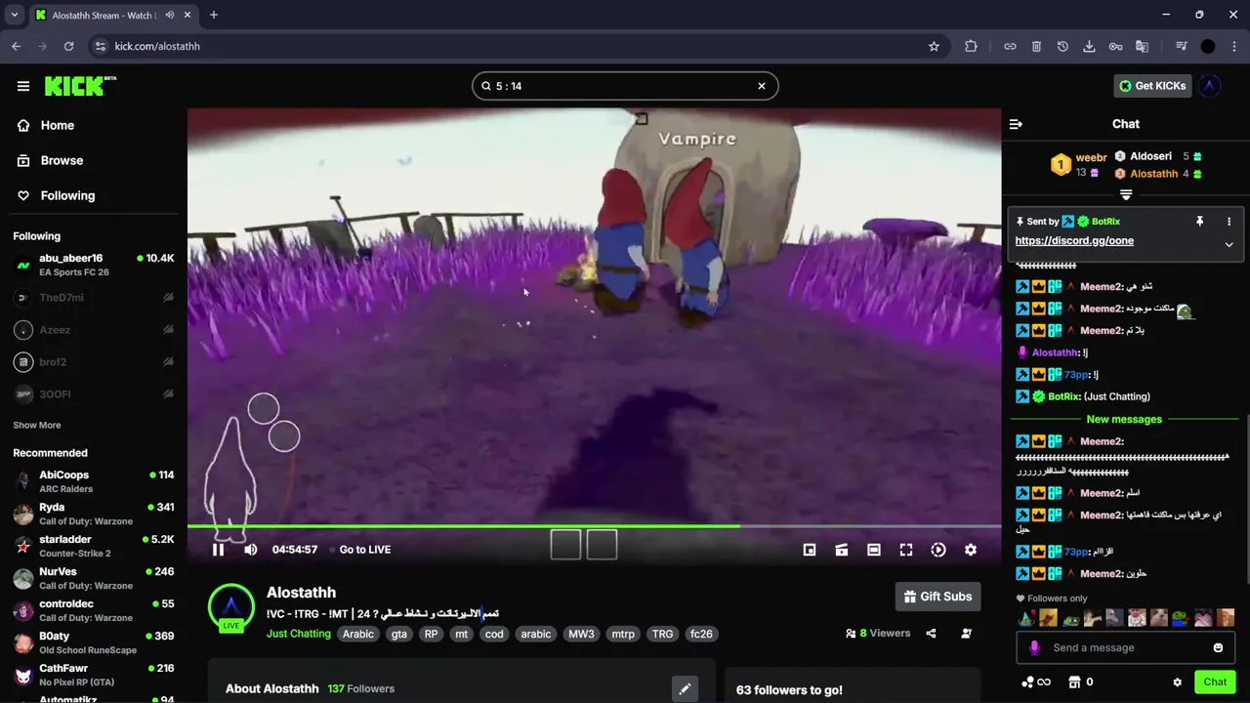
Task: Open TheD7mi's offline channel
Action: pyautogui.click(x=94, y=298)
